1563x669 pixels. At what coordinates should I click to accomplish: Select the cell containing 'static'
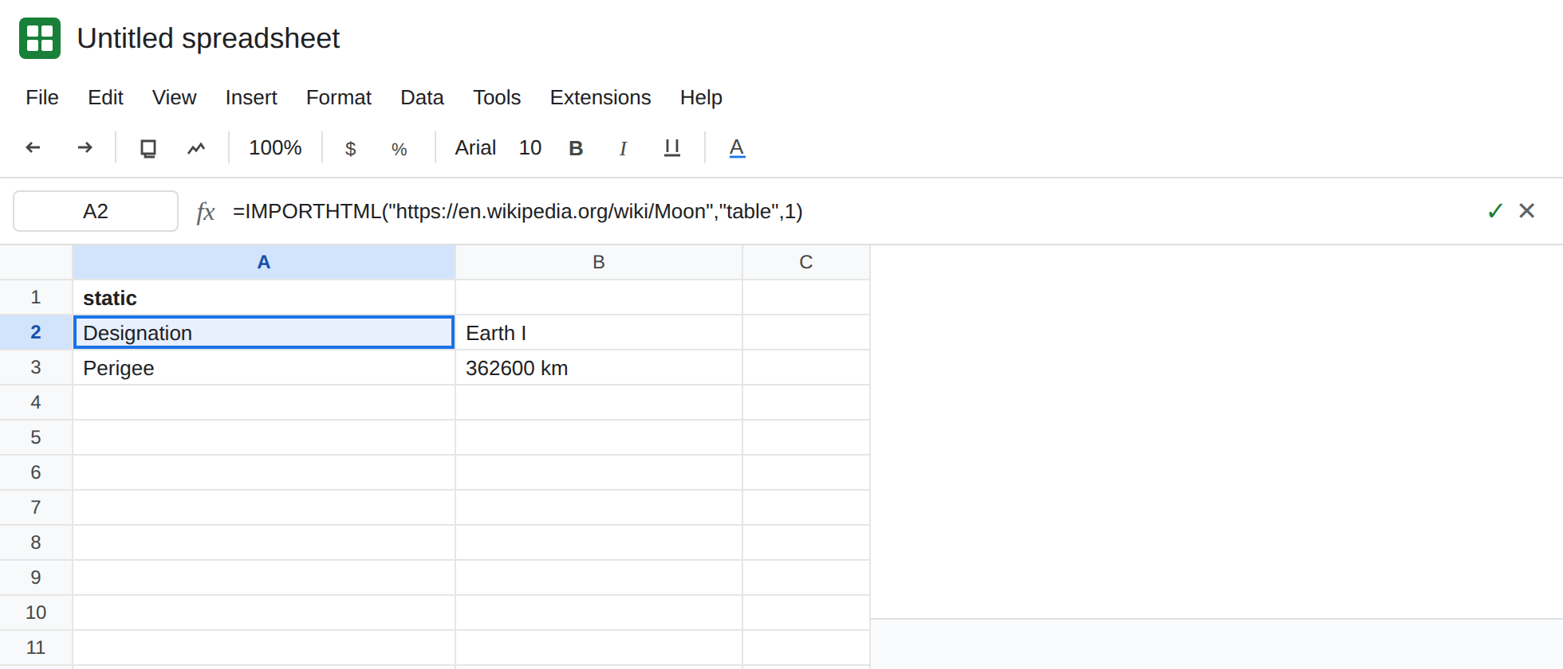(264, 297)
